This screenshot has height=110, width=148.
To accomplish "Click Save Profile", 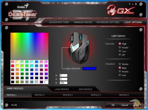I will tap(85, 89).
